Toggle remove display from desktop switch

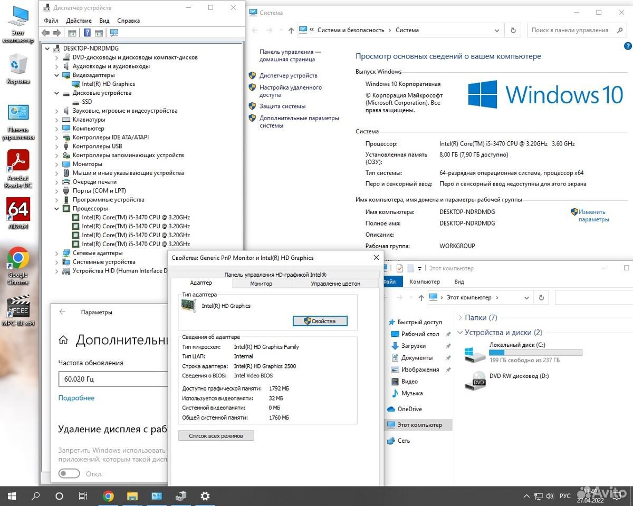tap(69, 474)
